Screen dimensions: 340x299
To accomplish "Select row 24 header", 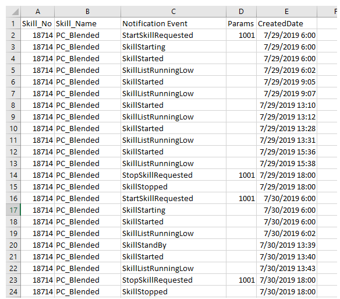I will (x=13, y=291).
